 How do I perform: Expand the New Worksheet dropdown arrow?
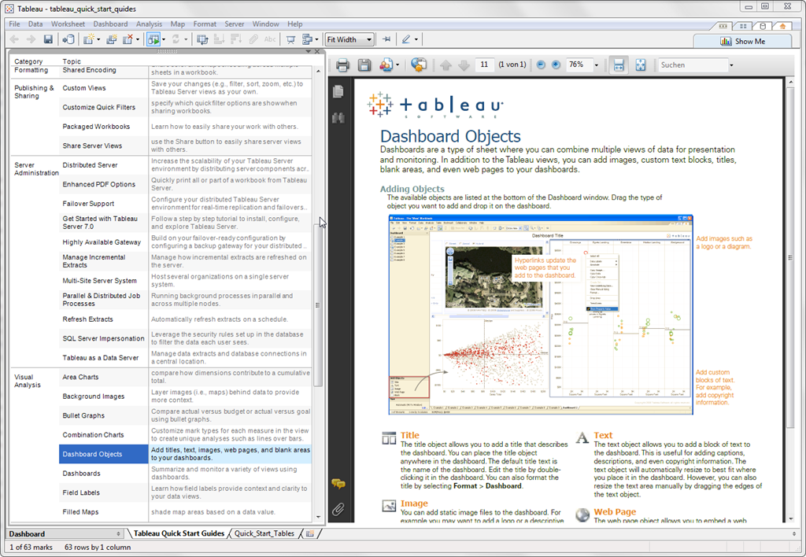tap(98, 39)
